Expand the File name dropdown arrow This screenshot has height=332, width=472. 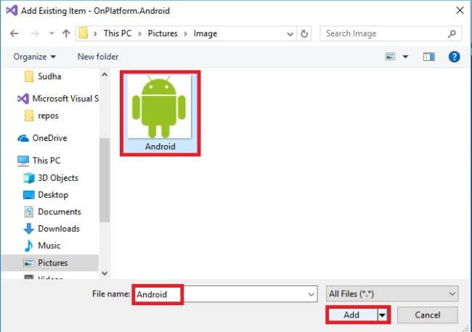point(312,294)
